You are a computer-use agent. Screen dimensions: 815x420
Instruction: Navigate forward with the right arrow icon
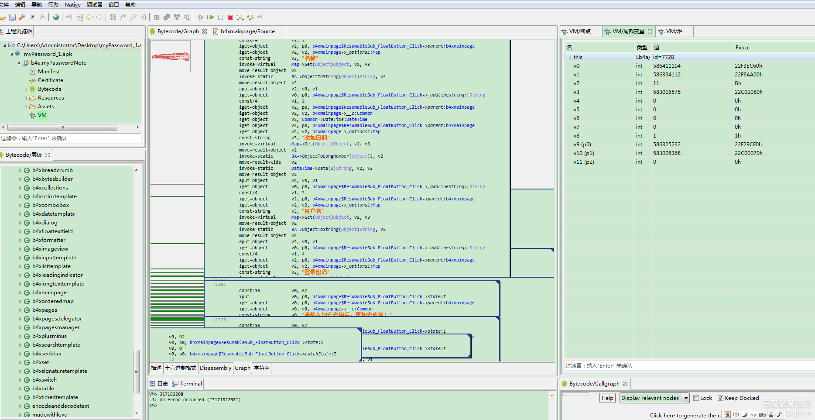click(x=99, y=17)
